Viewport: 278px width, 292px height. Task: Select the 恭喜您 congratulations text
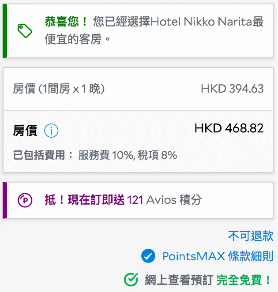point(66,22)
